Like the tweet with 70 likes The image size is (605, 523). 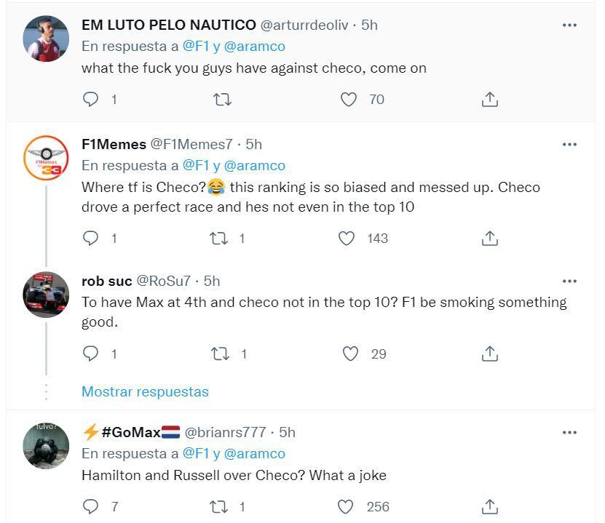[349, 100]
